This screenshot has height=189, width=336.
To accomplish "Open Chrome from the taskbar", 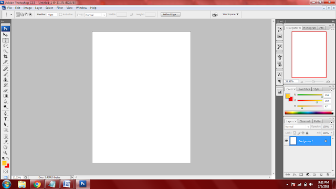I will tap(37, 184).
